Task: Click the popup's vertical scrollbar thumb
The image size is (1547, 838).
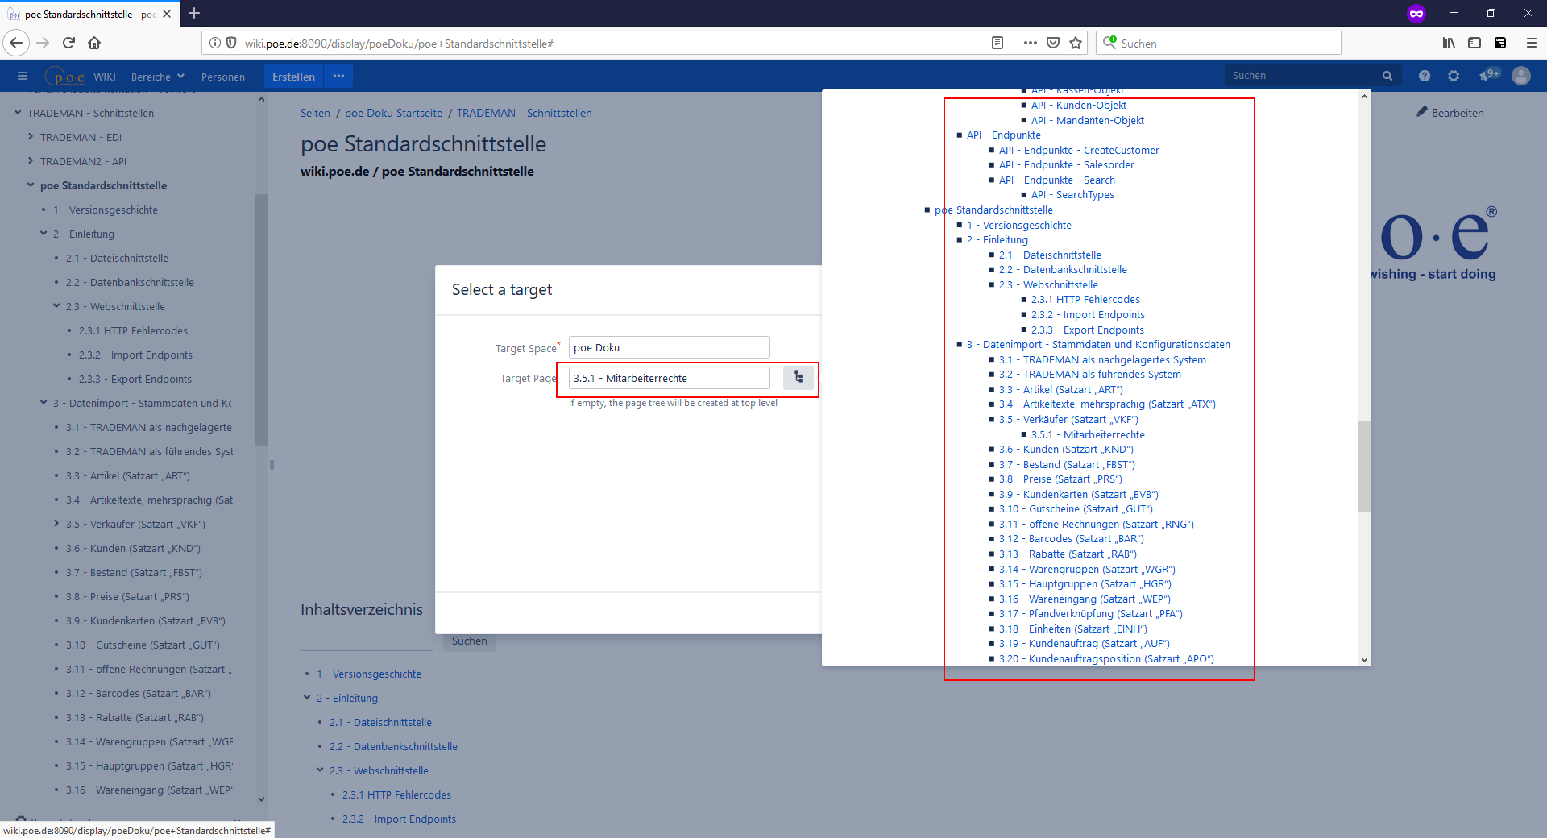Action: coord(1364,467)
